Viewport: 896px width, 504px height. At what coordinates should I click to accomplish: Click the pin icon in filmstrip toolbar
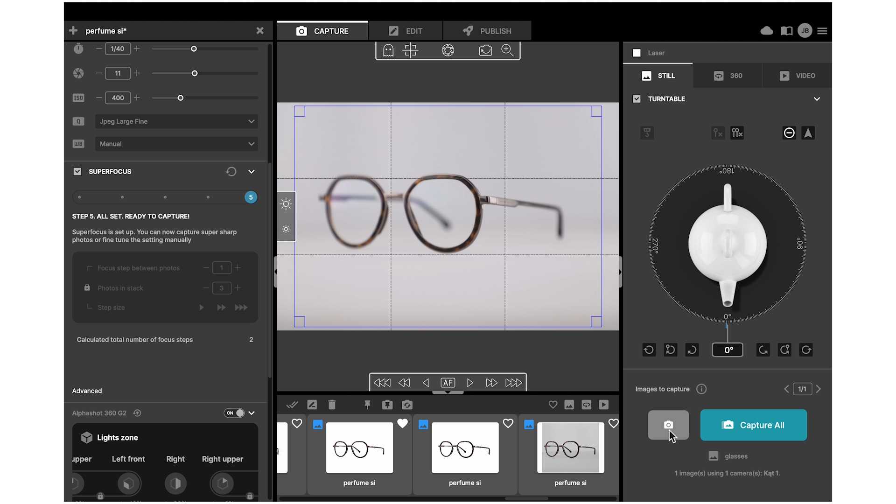367,405
